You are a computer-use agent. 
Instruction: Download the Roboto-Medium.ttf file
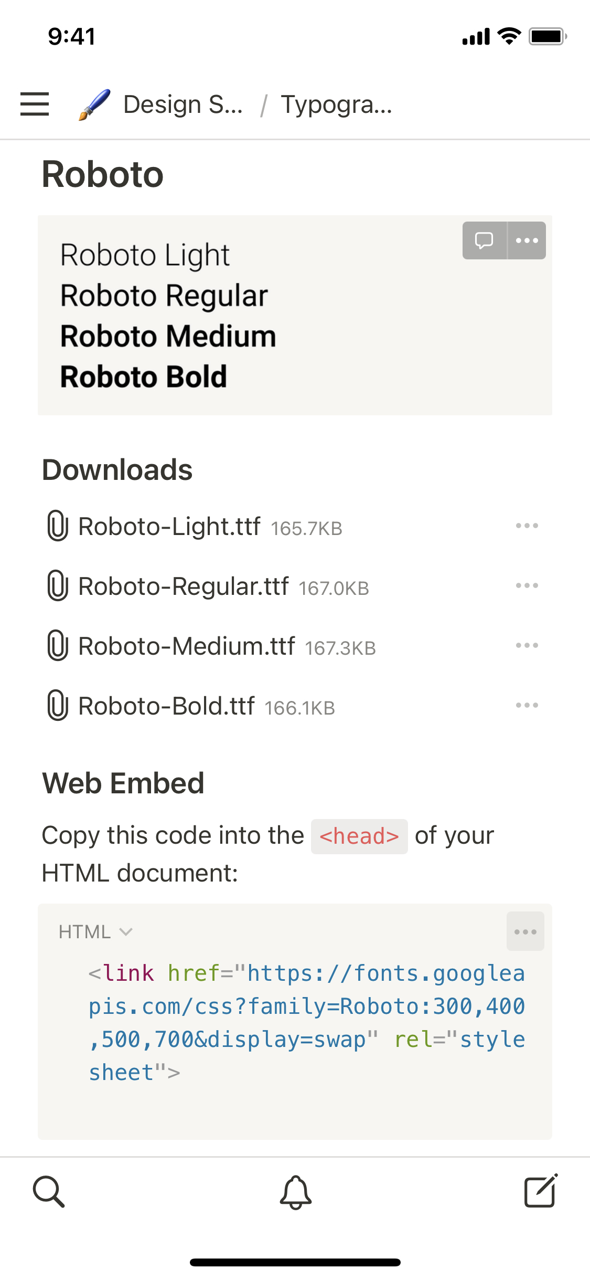[x=186, y=646]
